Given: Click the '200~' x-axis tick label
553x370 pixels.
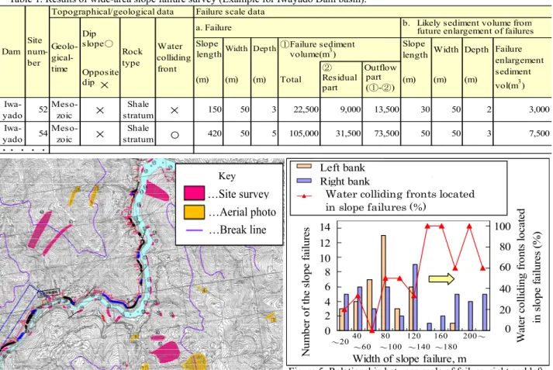Looking at the screenshot, I should pos(474,336).
